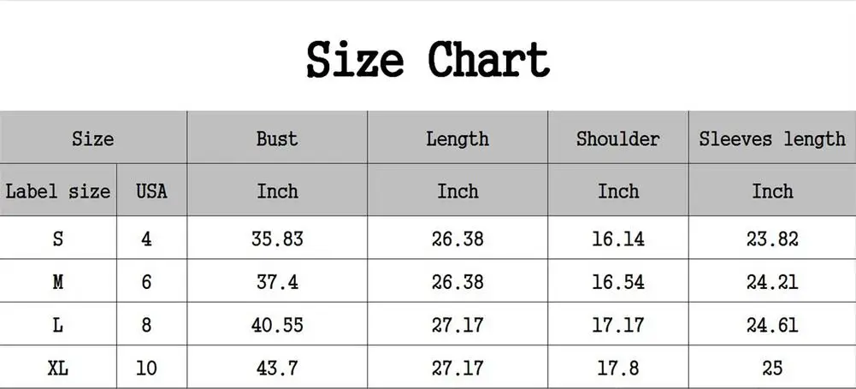This screenshot has height=389, width=856.
Task: Select the L label size cell
Action: click(58, 325)
